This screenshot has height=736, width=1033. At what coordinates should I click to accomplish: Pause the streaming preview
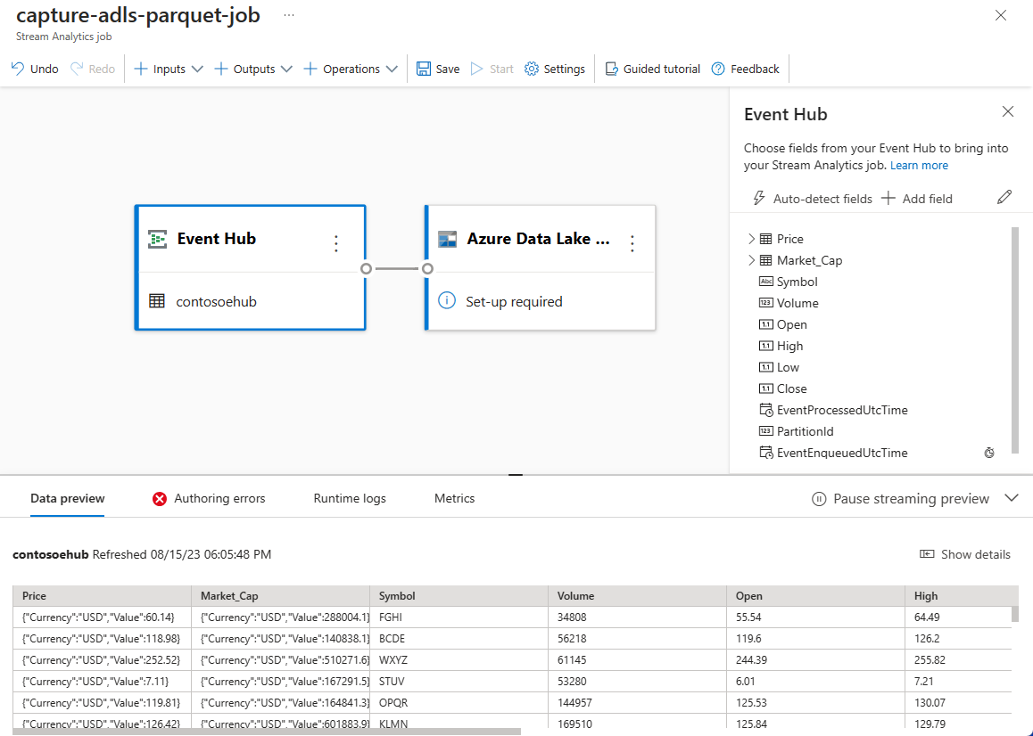[900, 499]
